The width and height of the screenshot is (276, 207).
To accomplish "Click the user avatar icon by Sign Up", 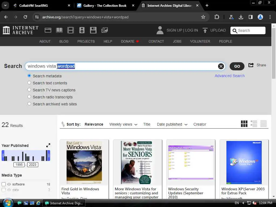I will (x=160, y=30).
